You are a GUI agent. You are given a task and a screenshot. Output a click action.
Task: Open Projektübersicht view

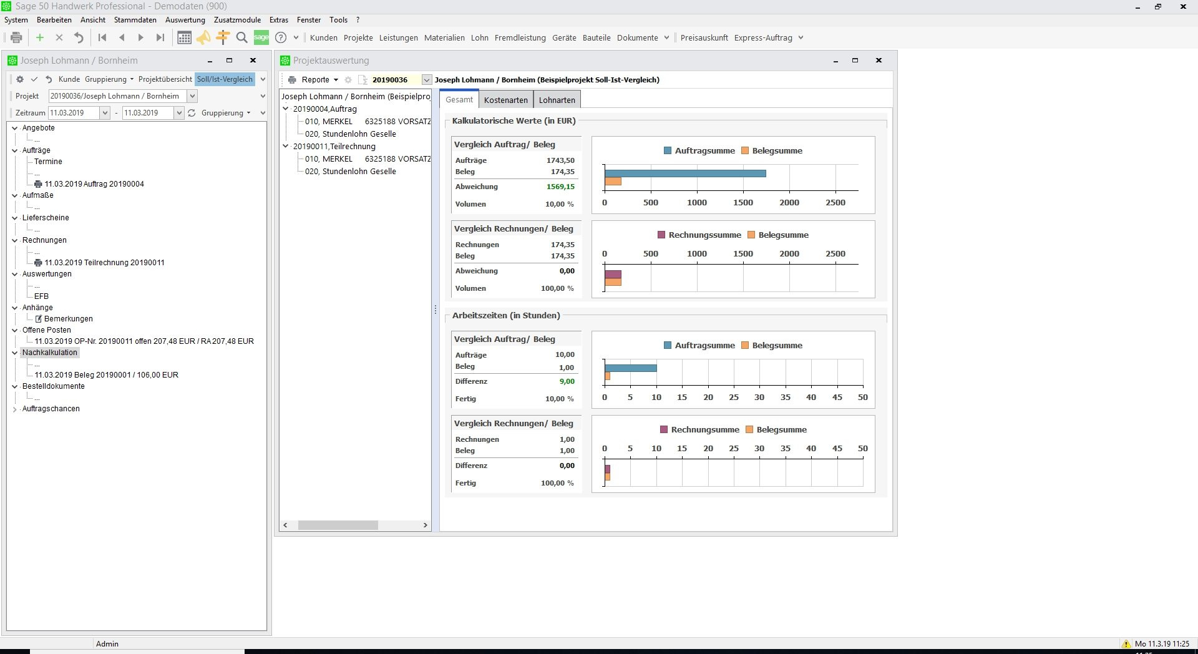[165, 79]
